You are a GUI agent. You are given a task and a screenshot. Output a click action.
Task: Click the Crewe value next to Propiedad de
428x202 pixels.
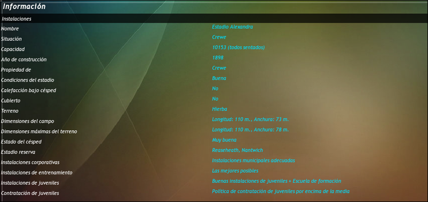(219, 68)
